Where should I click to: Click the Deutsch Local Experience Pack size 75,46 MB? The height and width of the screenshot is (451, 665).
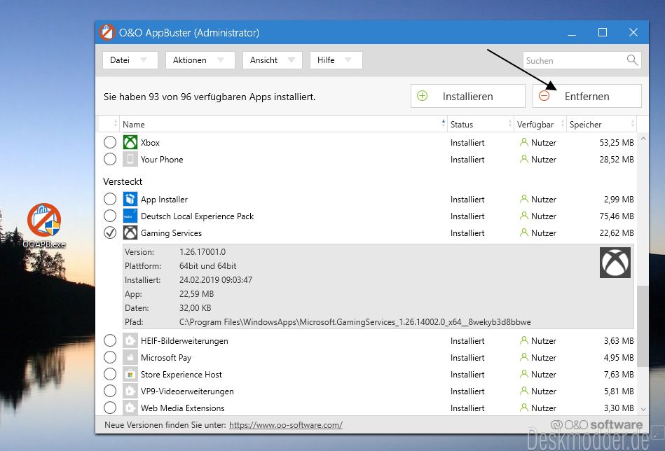pos(617,216)
